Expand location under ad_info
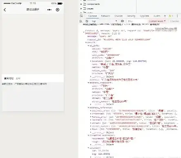 (x=91, y=61)
